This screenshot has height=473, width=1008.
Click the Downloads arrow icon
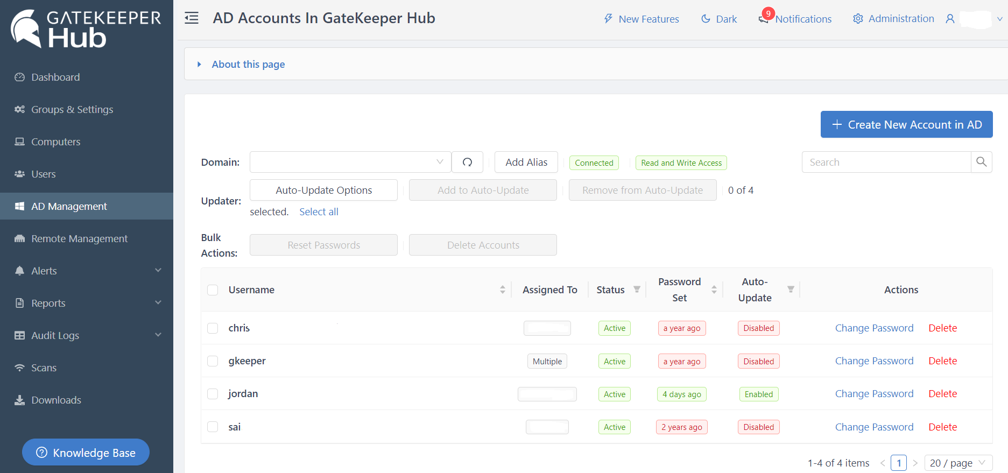pyautogui.click(x=20, y=400)
